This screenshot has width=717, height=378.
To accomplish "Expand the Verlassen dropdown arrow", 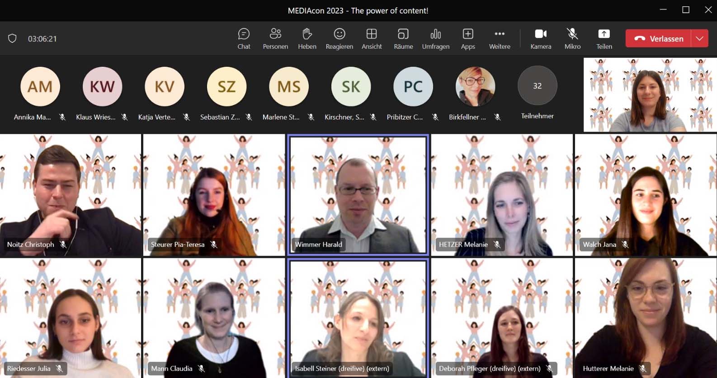I will coord(699,39).
